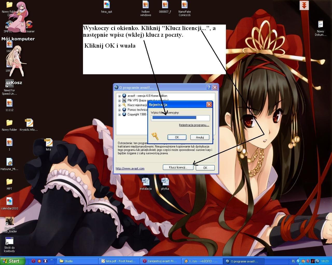Click the Klucz licencji... button
The height and width of the screenshot is (265, 332).
(x=178, y=167)
